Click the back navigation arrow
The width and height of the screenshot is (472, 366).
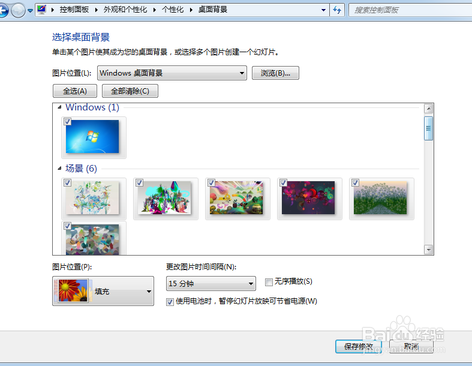click(3, 11)
